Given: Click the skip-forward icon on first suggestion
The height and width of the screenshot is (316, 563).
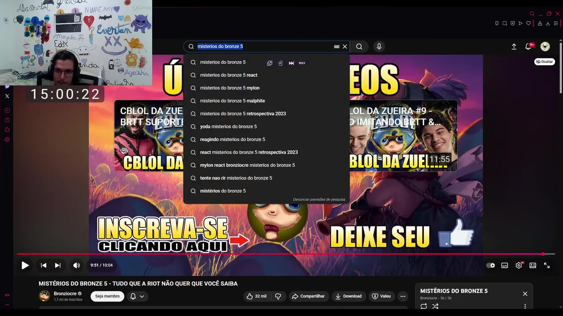Looking at the screenshot, I should [291, 63].
